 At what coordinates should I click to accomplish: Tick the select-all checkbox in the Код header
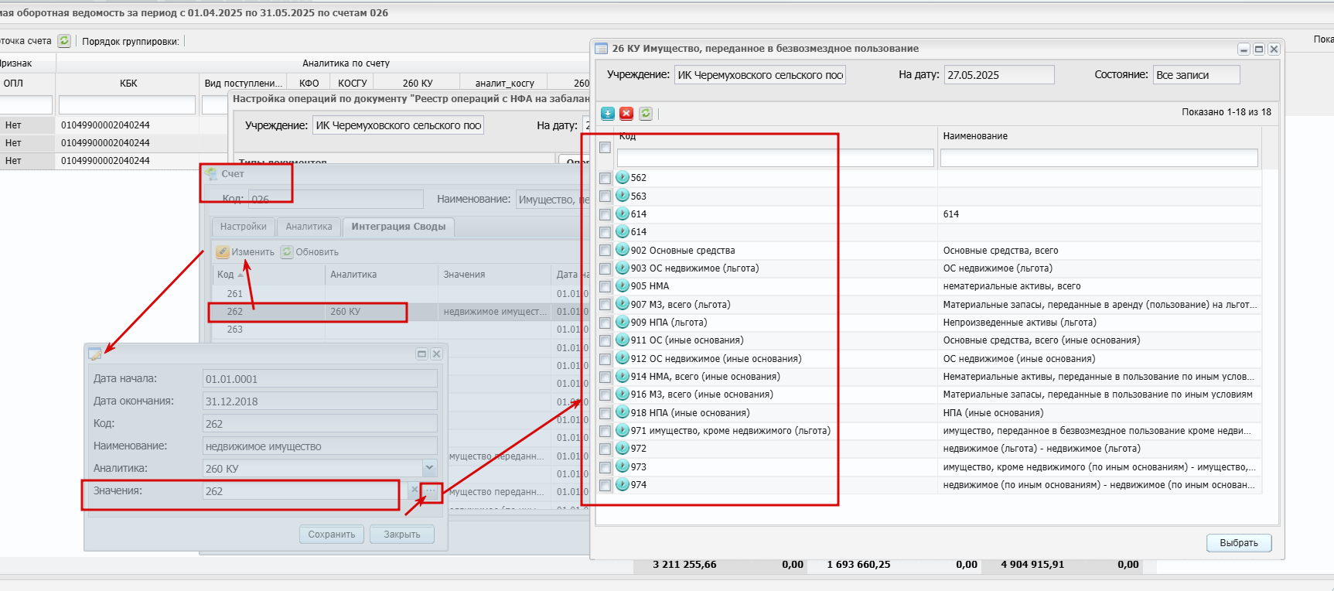point(605,147)
